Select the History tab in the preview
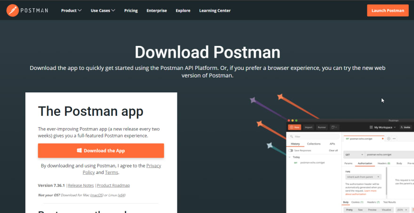The width and height of the screenshot is (414, 213). tap(295, 144)
